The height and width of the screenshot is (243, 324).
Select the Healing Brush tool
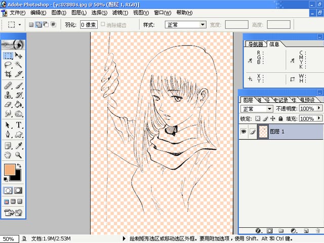tap(8, 86)
